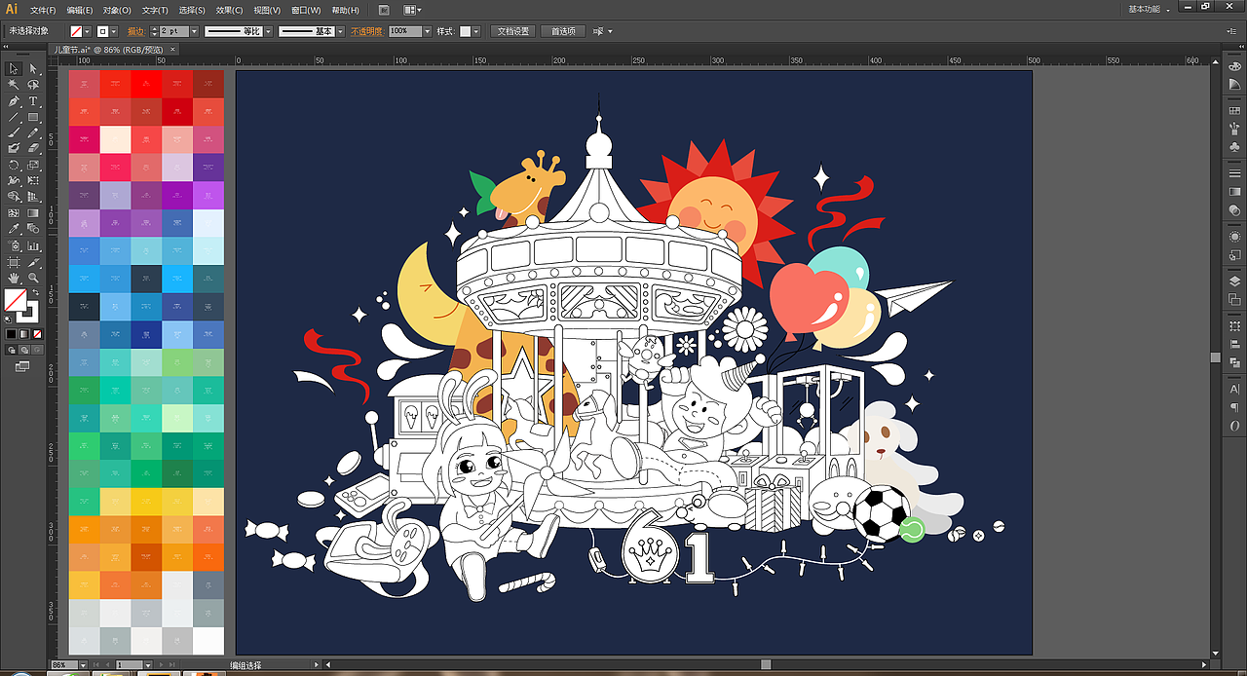1247x676 pixels.
Task: Click the 文档设置 button
Action: 512,31
